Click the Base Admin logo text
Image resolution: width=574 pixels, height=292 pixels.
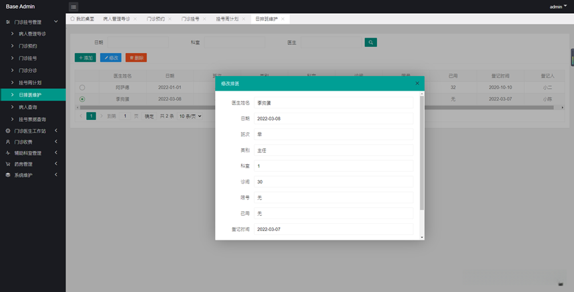20,7
